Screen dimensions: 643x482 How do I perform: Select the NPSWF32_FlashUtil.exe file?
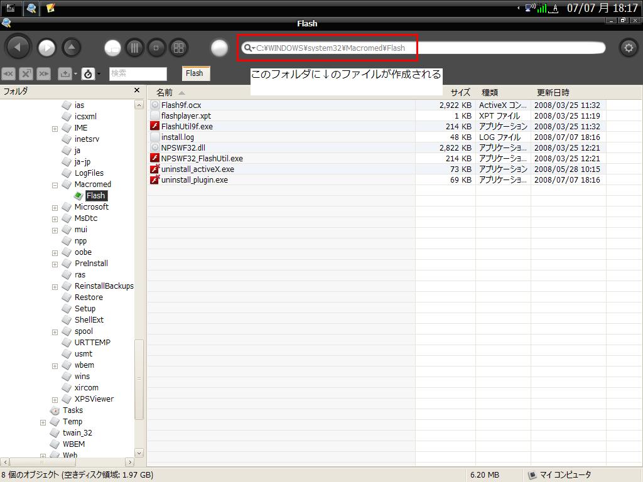click(202, 158)
